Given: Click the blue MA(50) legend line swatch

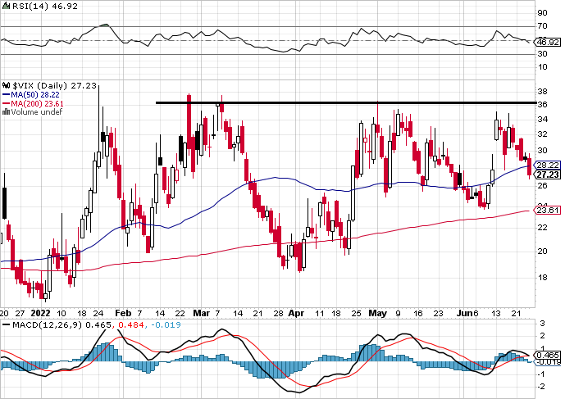Looking at the screenshot, I should pos(5,94).
